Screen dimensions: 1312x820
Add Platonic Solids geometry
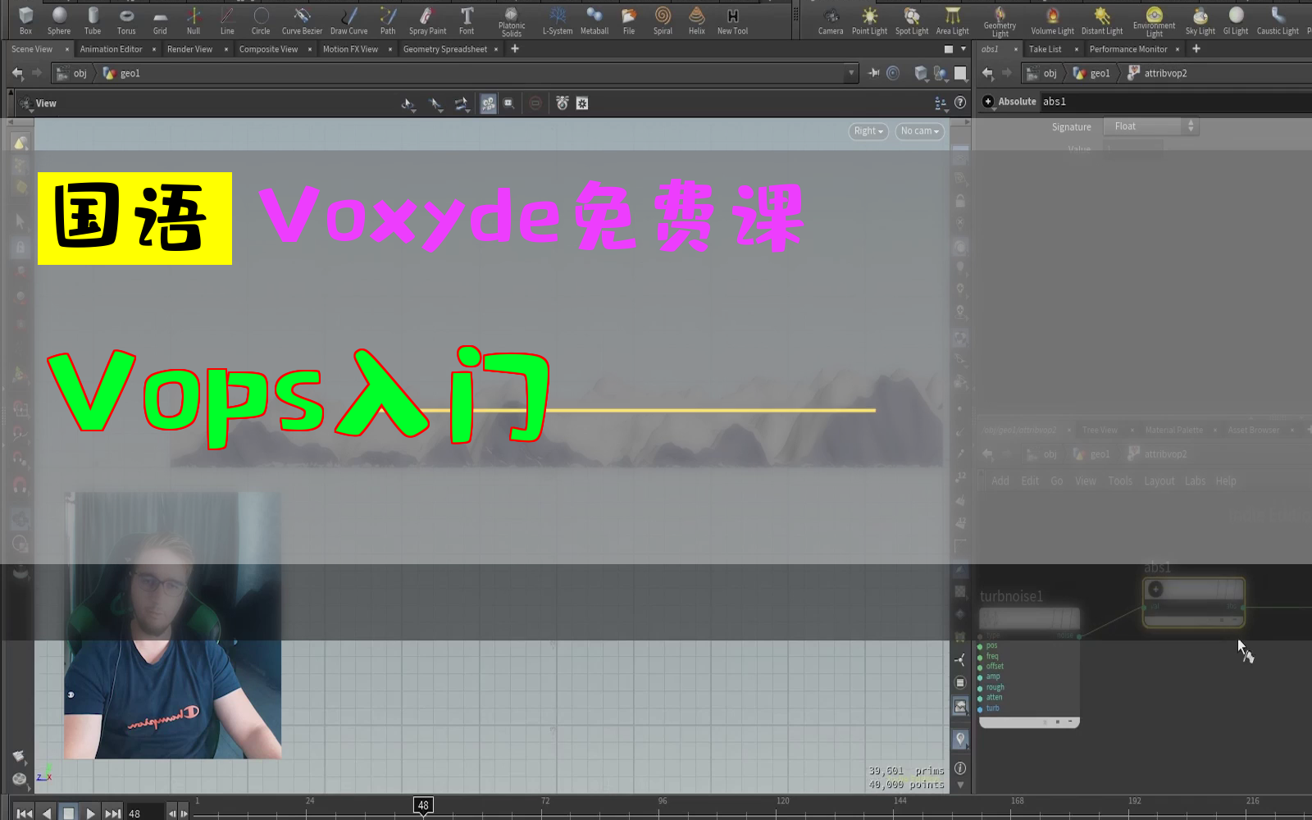tap(512, 22)
